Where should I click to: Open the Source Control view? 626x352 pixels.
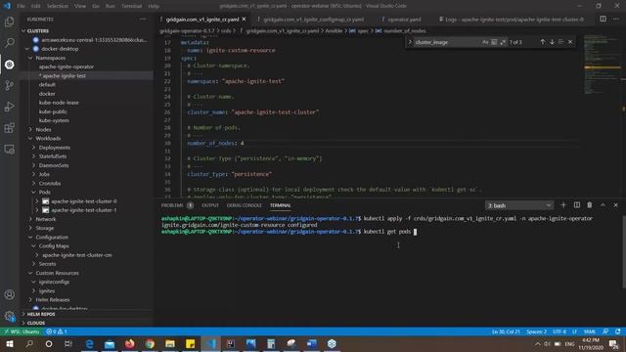pyautogui.click(x=9, y=85)
